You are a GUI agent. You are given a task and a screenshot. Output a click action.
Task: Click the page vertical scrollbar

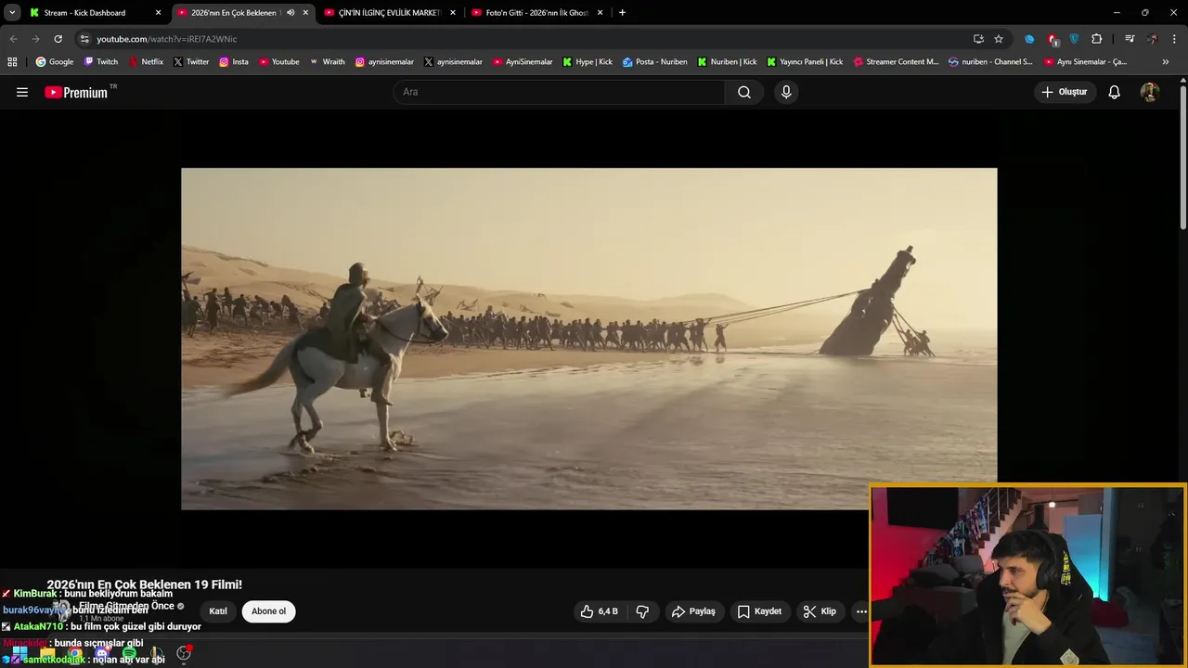(x=1183, y=158)
